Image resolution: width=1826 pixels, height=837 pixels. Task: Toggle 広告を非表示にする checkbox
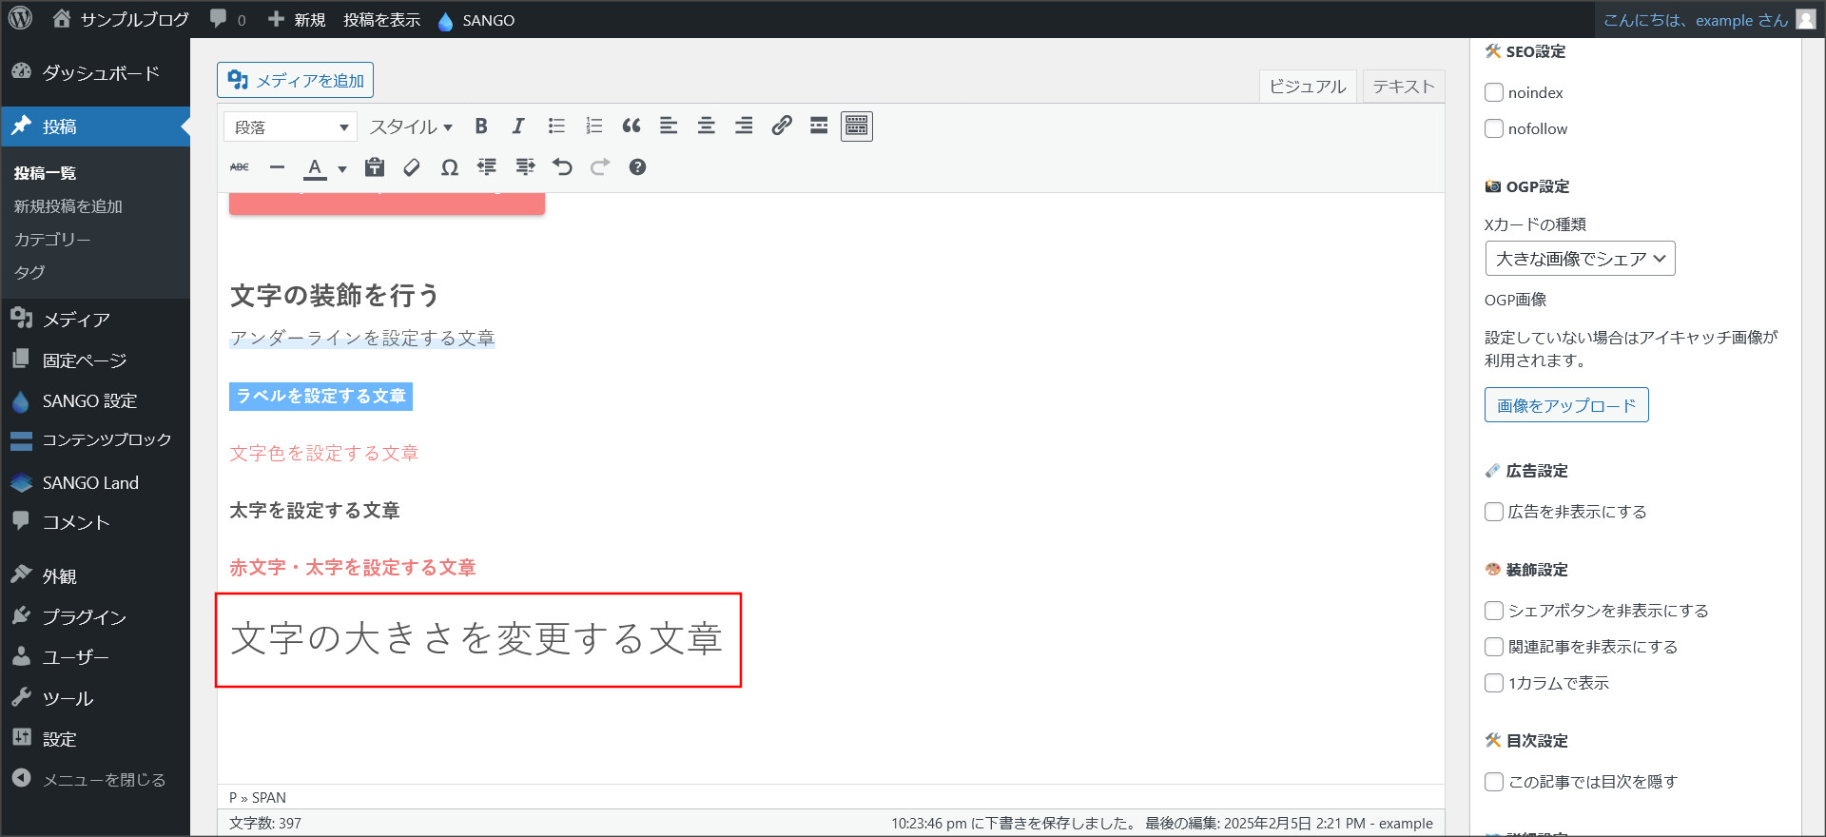[x=1494, y=512]
